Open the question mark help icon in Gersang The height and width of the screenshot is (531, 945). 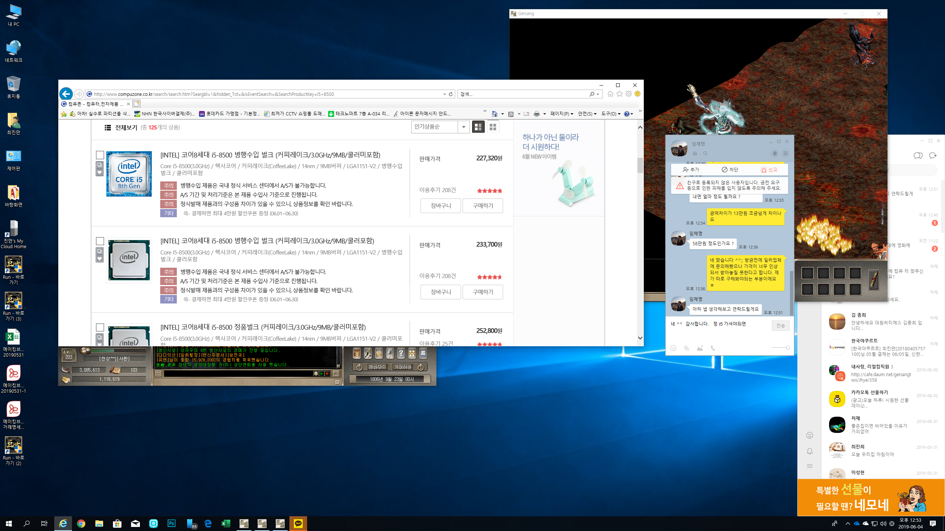[401, 354]
